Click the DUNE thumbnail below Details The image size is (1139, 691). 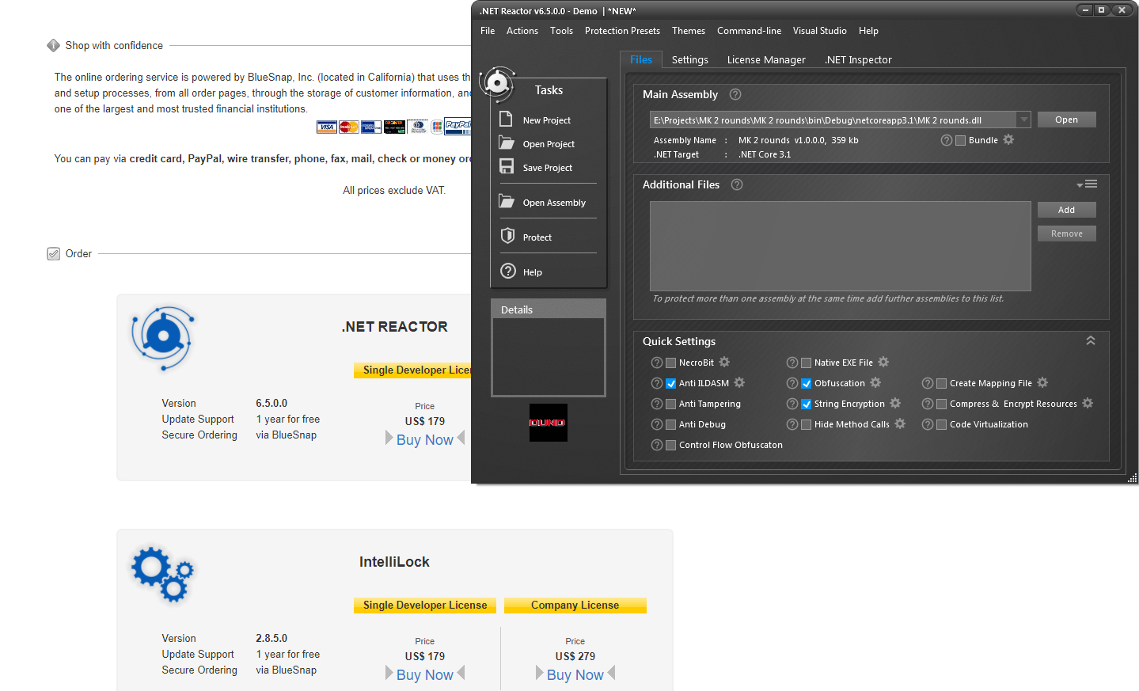pos(549,423)
